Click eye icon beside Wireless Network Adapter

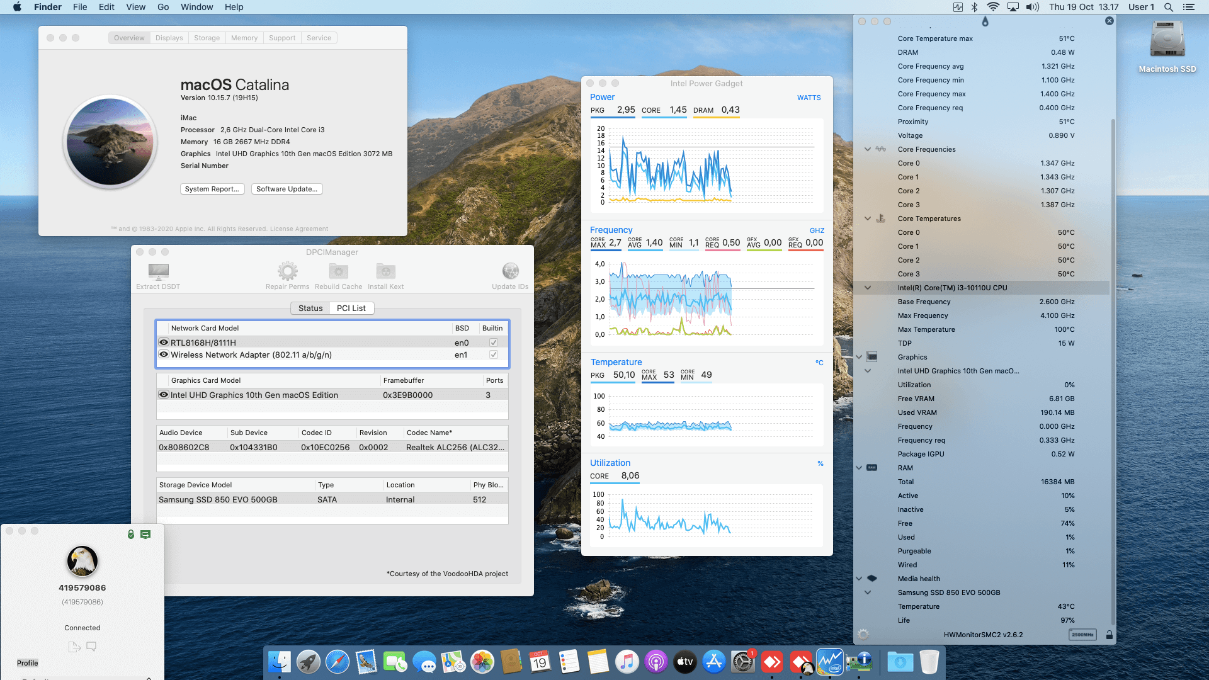click(x=164, y=354)
